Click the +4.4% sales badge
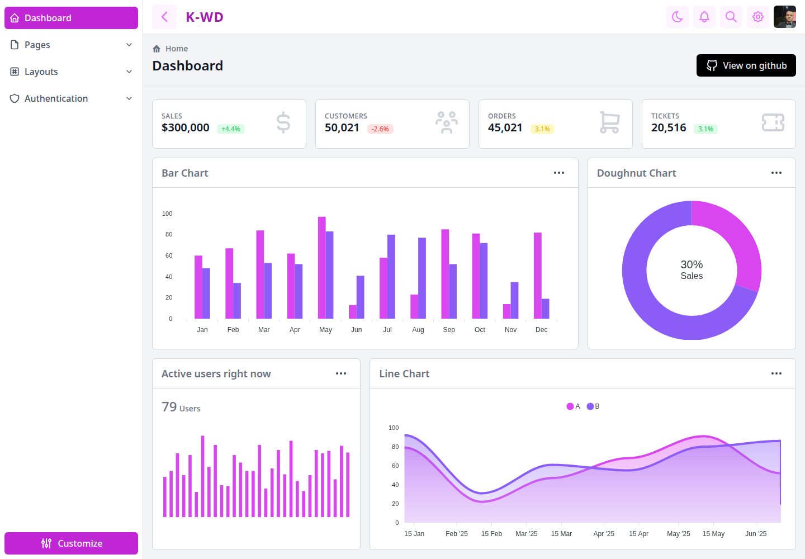 pos(231,129)
